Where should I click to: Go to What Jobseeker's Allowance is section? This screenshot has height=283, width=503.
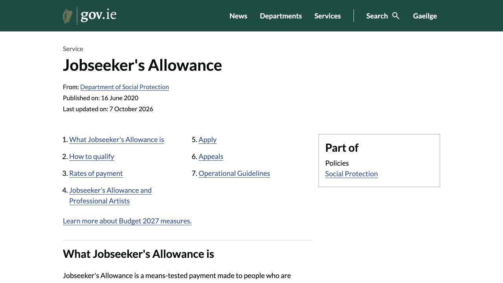point(116,140)
